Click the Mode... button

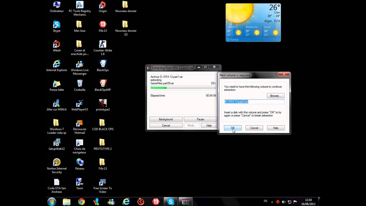point(192,126)
